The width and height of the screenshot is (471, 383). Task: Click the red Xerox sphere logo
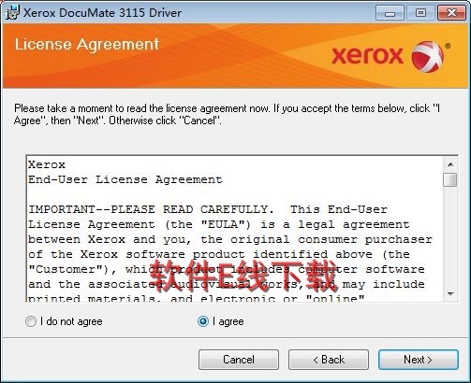tap(428, 56)
